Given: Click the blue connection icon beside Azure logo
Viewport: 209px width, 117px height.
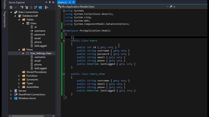Looking at the screenshot, I should (36, 7).
